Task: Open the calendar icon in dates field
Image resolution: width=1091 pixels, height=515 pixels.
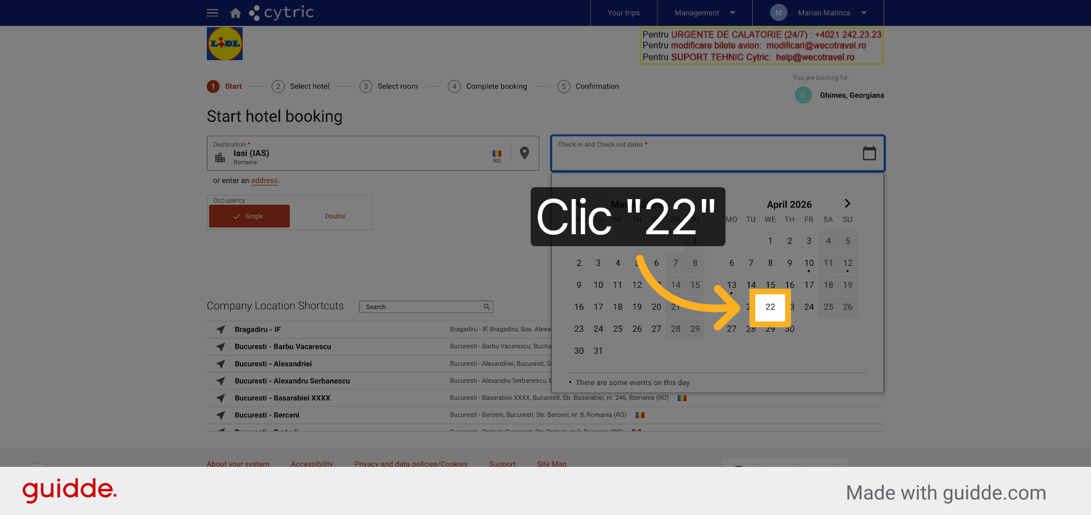Action: (x=869, y=153)
